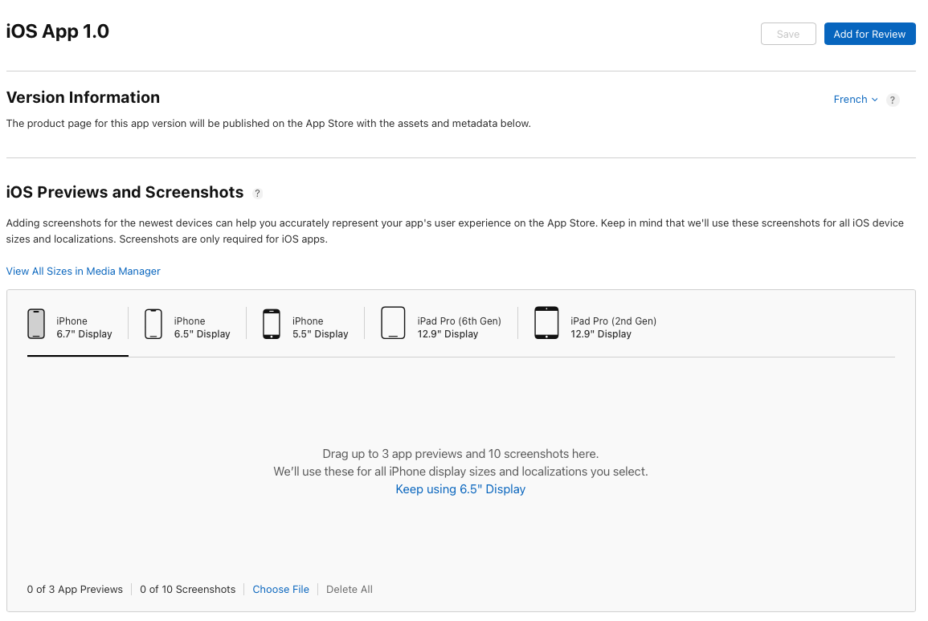
Task: Open the iPad Pro 12.9" (6th Gen) tab
Action: 439,327
